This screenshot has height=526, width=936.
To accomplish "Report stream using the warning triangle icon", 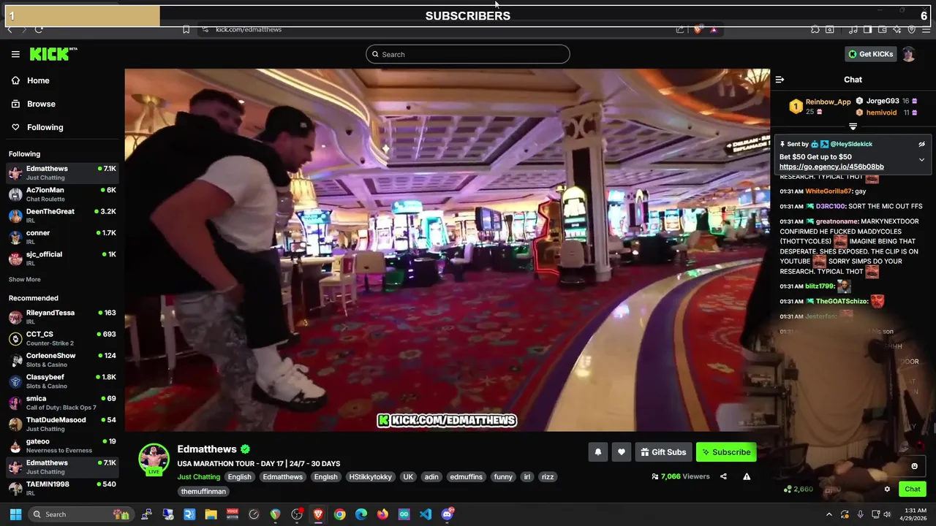I will (747, 476).
